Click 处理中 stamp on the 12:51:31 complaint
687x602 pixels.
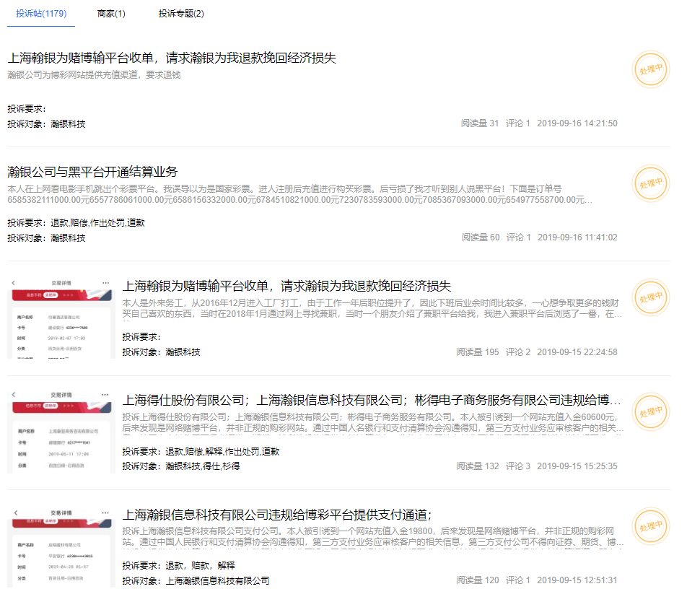coord(651,526)
